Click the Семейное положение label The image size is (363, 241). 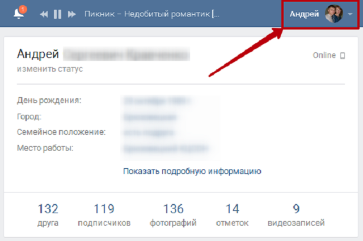pos(61,132)
